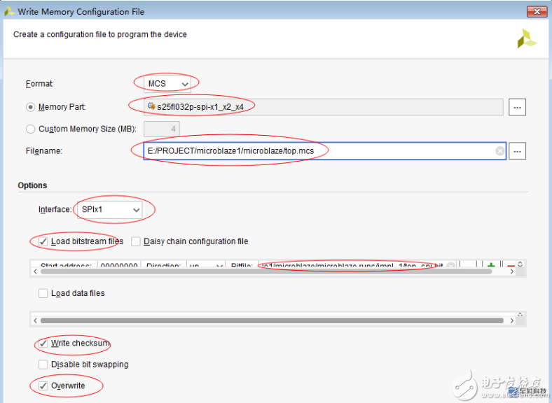Clear the Bitfile path with its X icon
The image size is (552, 403).
coord(450,266)
